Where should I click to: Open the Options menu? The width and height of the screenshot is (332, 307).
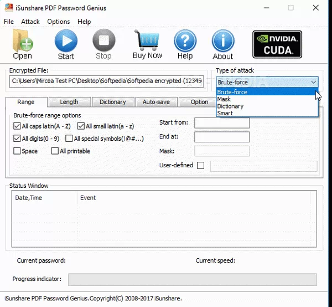point(59,22)
